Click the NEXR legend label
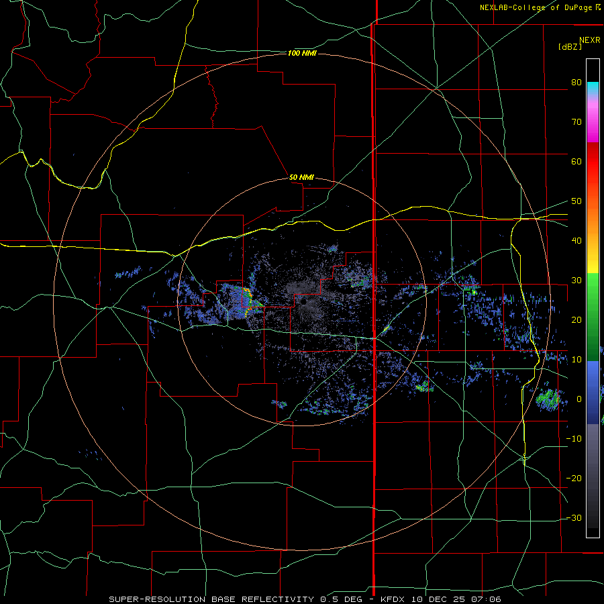Viewport: 604px width, 604px height. [590, 40]
